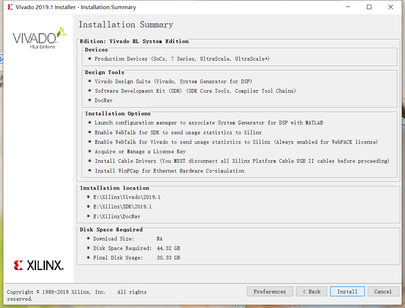Select the Install Cable Drivers line

pyautogui.click(x=242, y=161)
